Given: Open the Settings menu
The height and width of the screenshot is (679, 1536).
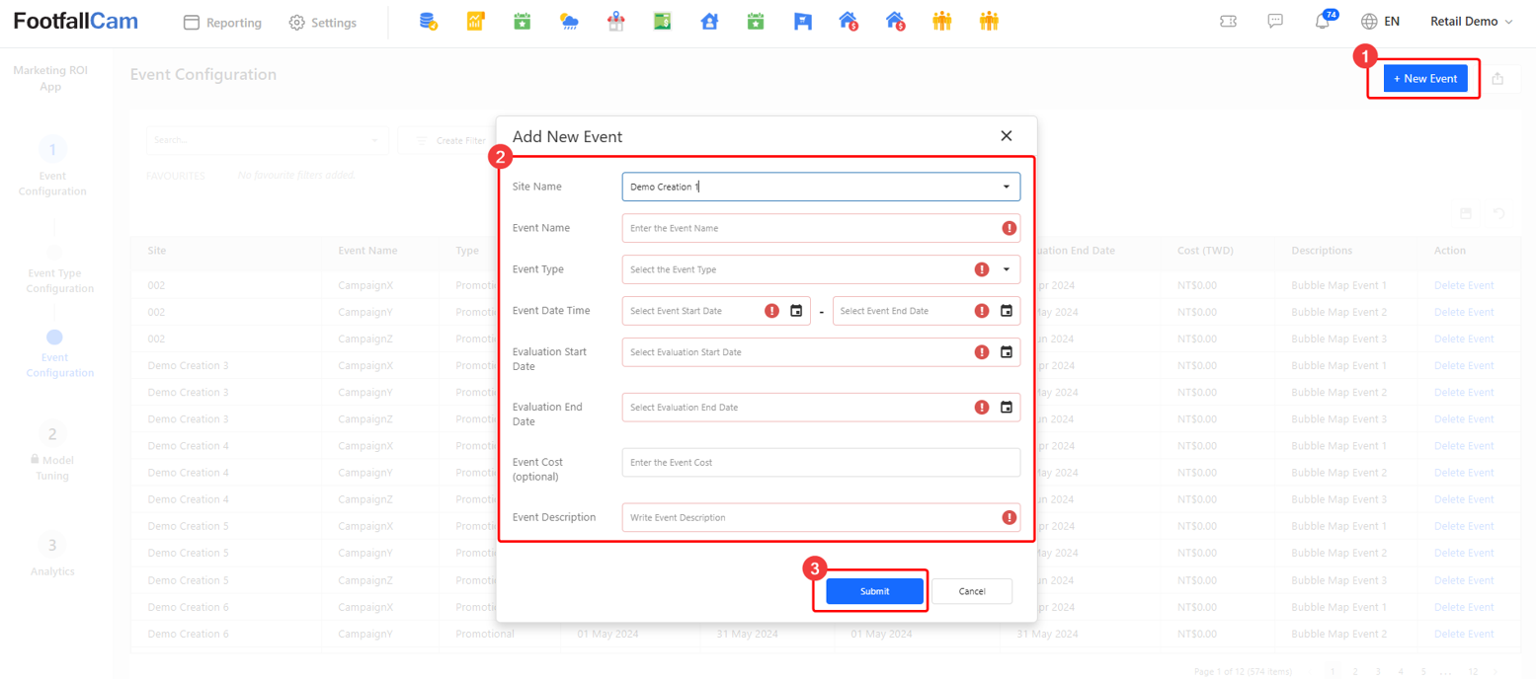Looking at the screenshot, I should [323, 23].
